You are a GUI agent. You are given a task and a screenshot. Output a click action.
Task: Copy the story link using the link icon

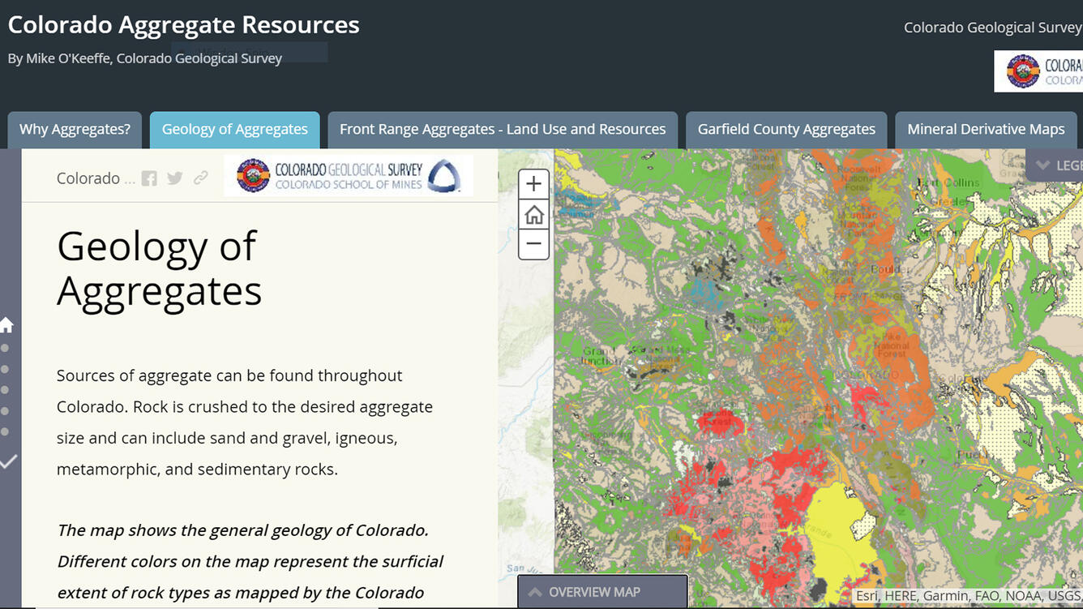click(x=200, y=178)
